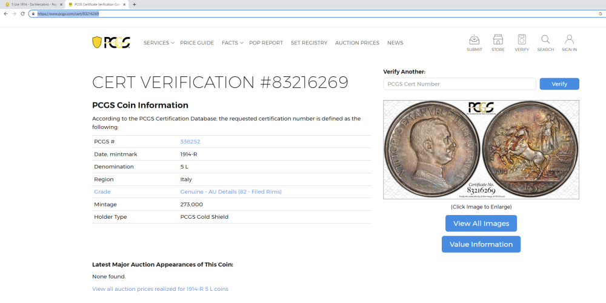Click the Verify slab icon

pyautogui.click(x=521, y=41)
